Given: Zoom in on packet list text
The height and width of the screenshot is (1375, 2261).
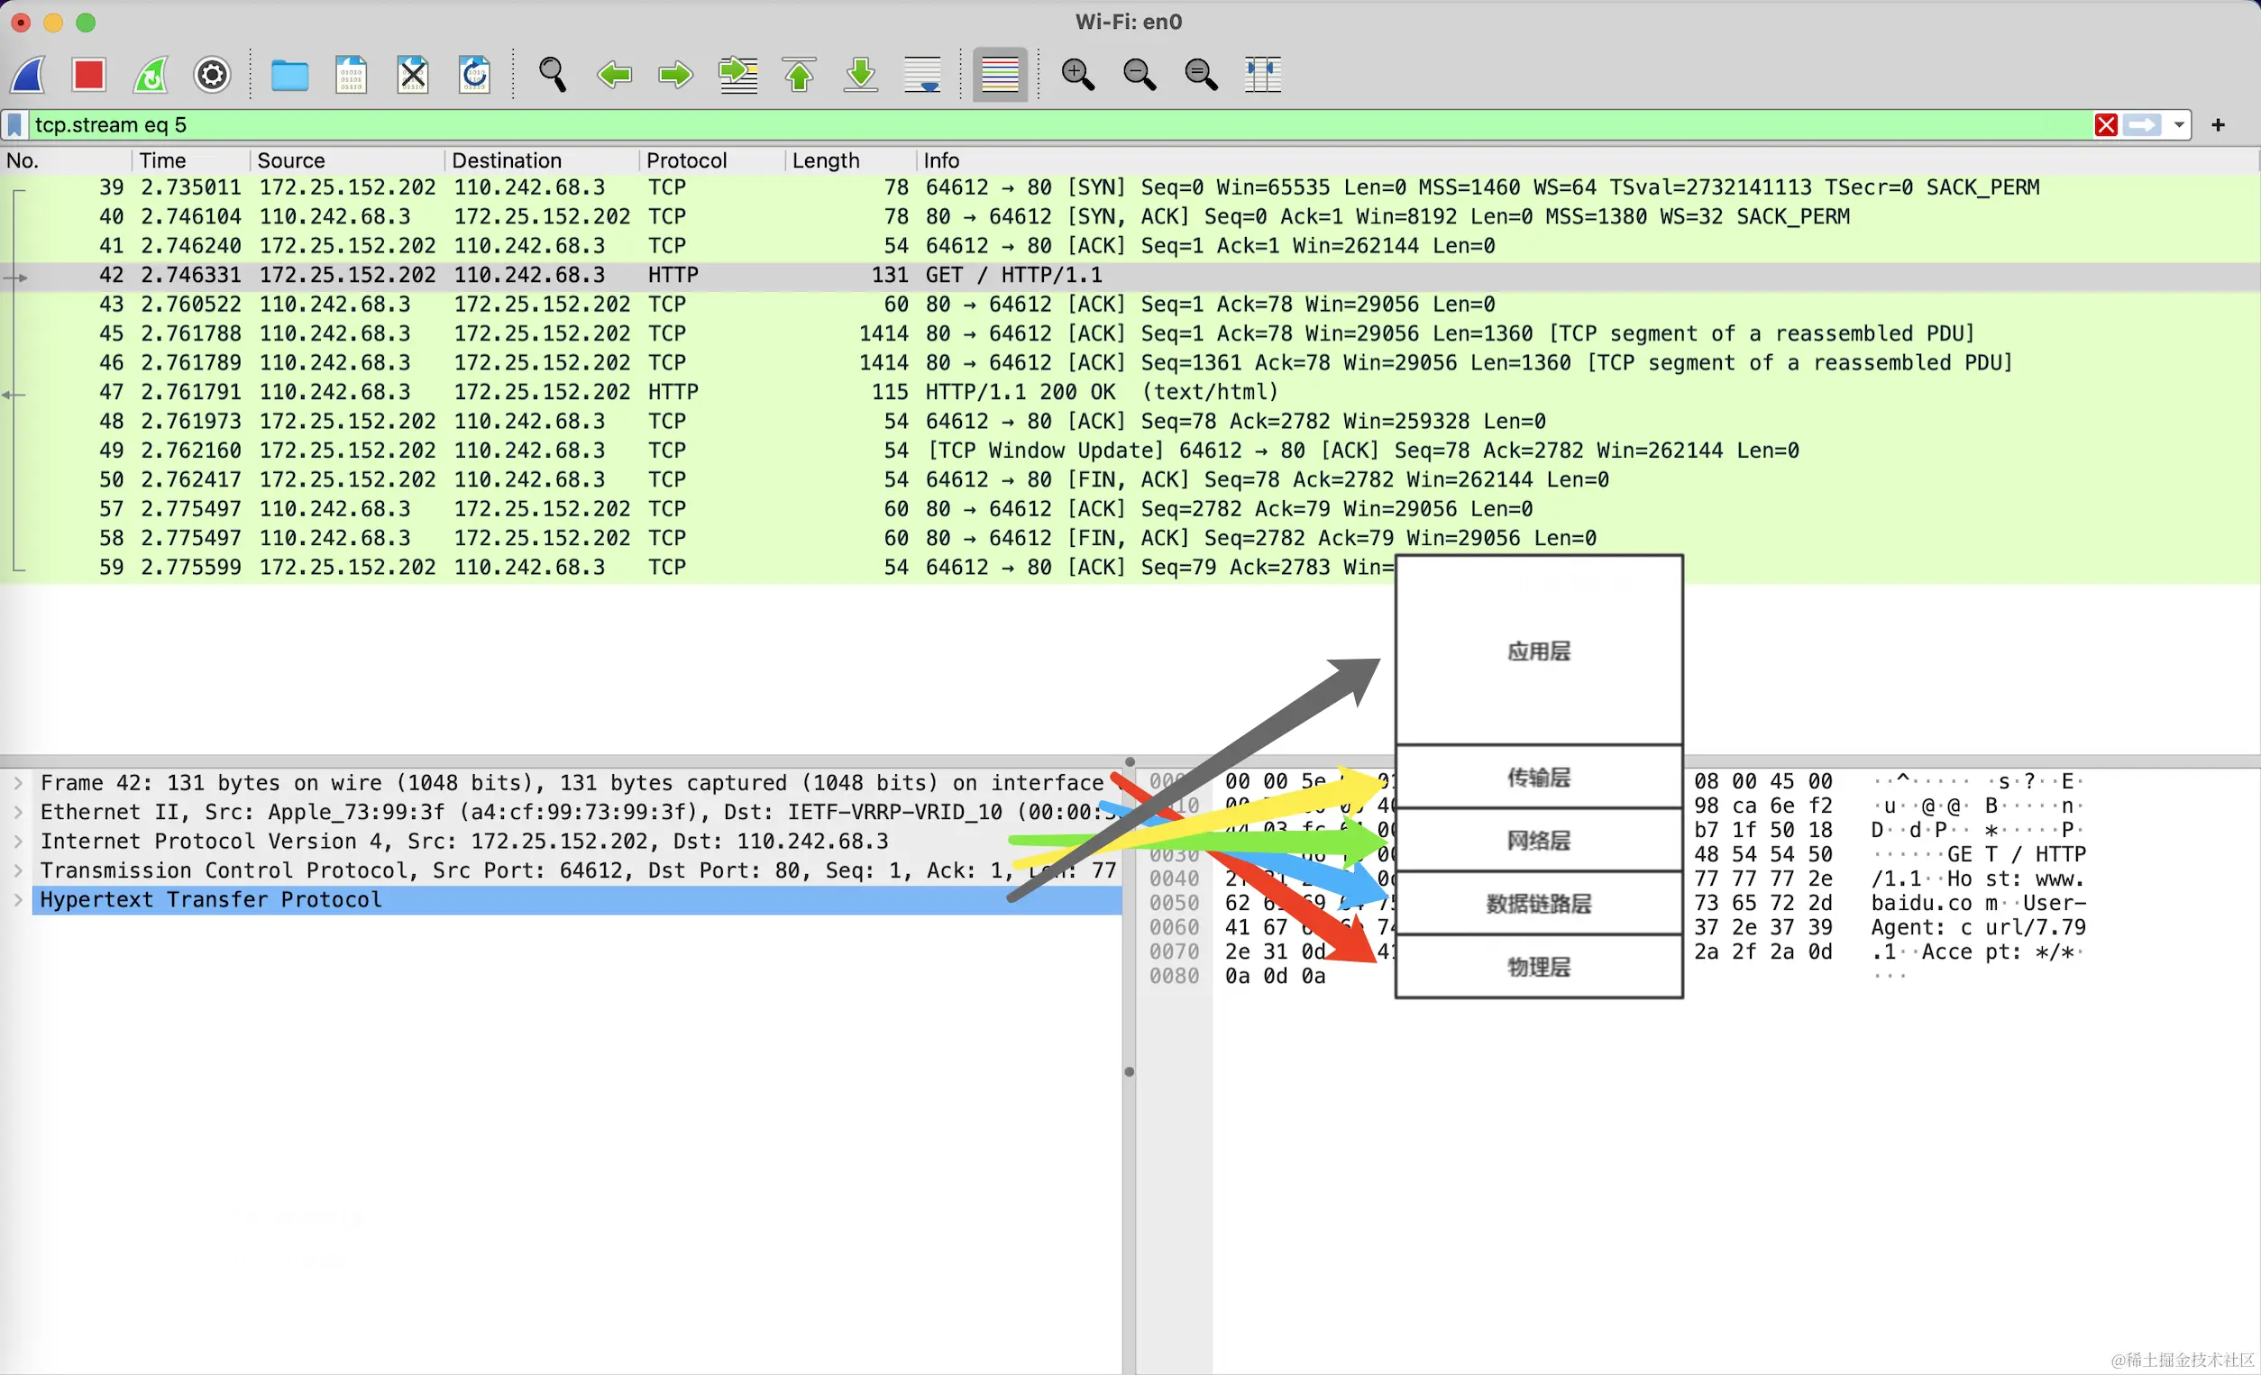Looking at the screenshot, I should coord(1077,74).
